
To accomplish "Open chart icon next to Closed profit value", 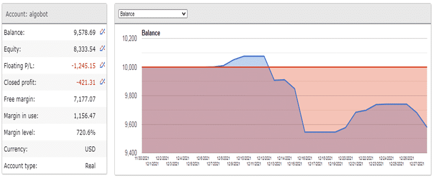I will point(102,82).
